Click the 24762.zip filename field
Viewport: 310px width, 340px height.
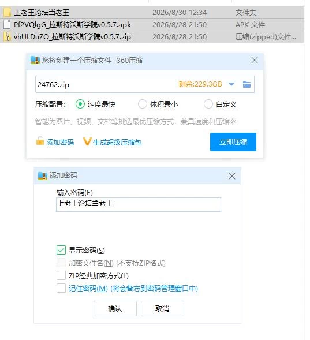(x=145, y=84)
